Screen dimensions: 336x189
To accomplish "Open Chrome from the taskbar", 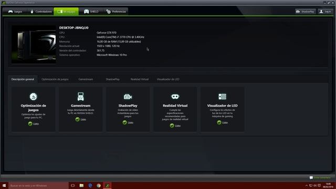I will click(x=99, y=185).
